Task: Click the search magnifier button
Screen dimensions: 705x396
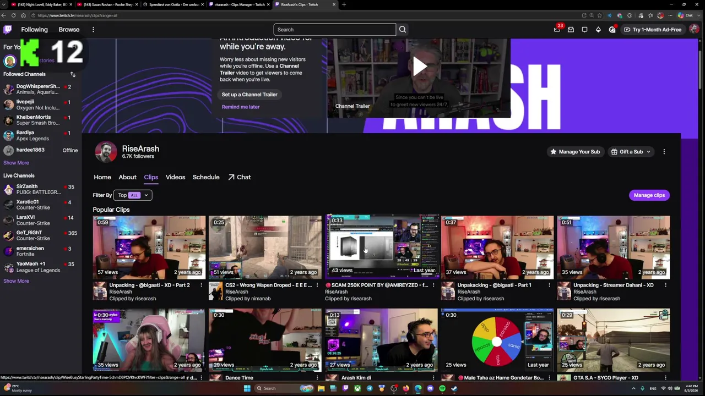Action: point(403,30)
